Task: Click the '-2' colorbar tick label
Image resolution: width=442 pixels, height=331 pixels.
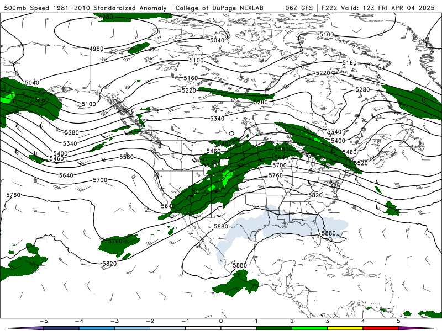Action: (x=150, y=321)
